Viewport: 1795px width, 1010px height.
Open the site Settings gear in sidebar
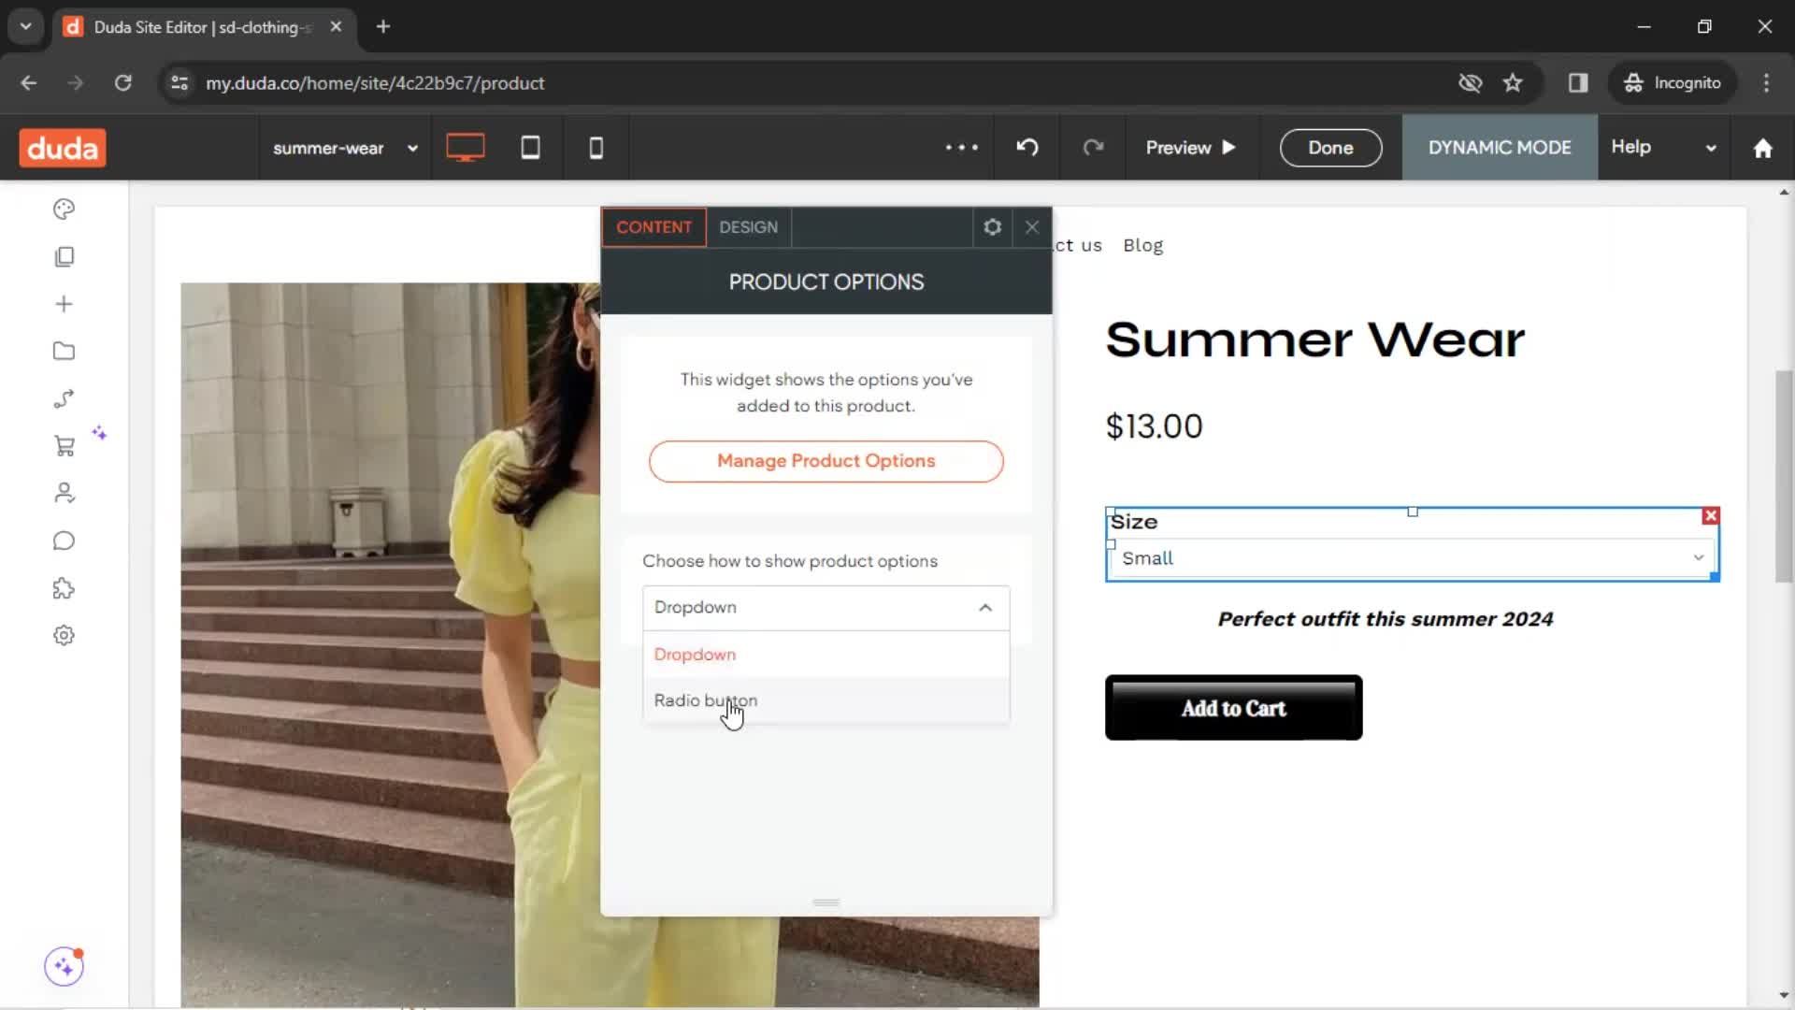[64, 636]
